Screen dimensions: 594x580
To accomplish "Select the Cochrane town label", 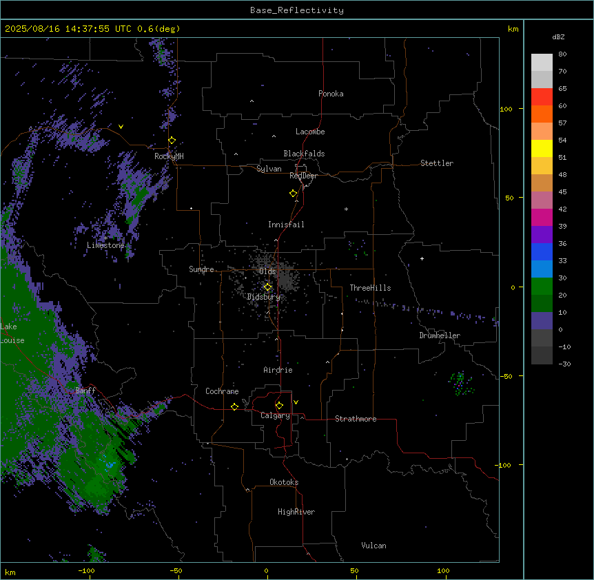I will (x=222, y=391).
